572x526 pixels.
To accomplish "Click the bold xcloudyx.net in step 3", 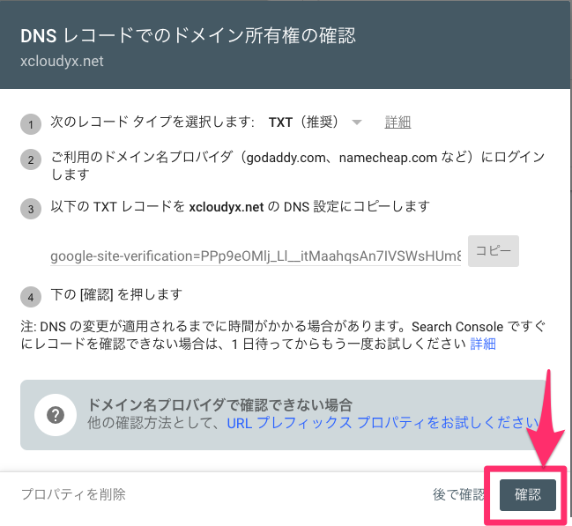I will [227, 207].
